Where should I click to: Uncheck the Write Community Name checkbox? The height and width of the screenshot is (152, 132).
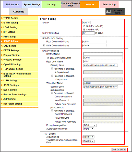click(44, 45)
